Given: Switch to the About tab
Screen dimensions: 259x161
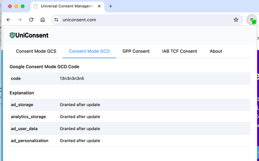Looking at the screenshot, I should 216,51.
